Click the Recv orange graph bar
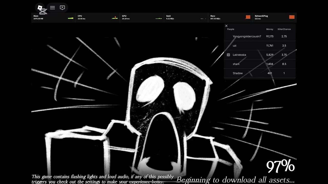Viewport: 328px width, 184px height. (248, 17)
